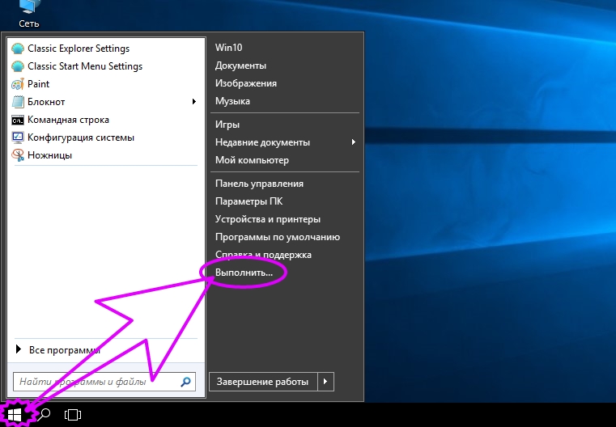Screen dimensions: 616x427
Task: Click the Paint application icon
Action: click(x=19, y=84)
